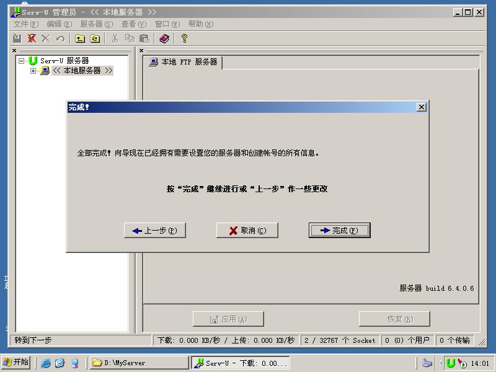Minimize the Serv-U 管理员 window
The width and height of the screenshot is (496, 372).
point(457,12)
